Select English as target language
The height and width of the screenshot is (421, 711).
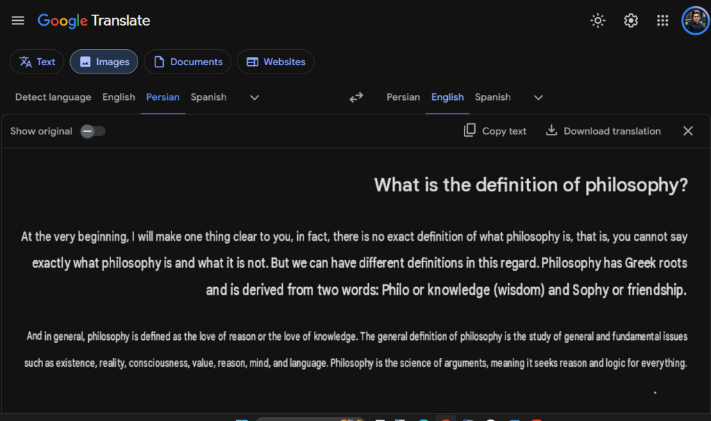click(448, 97)
